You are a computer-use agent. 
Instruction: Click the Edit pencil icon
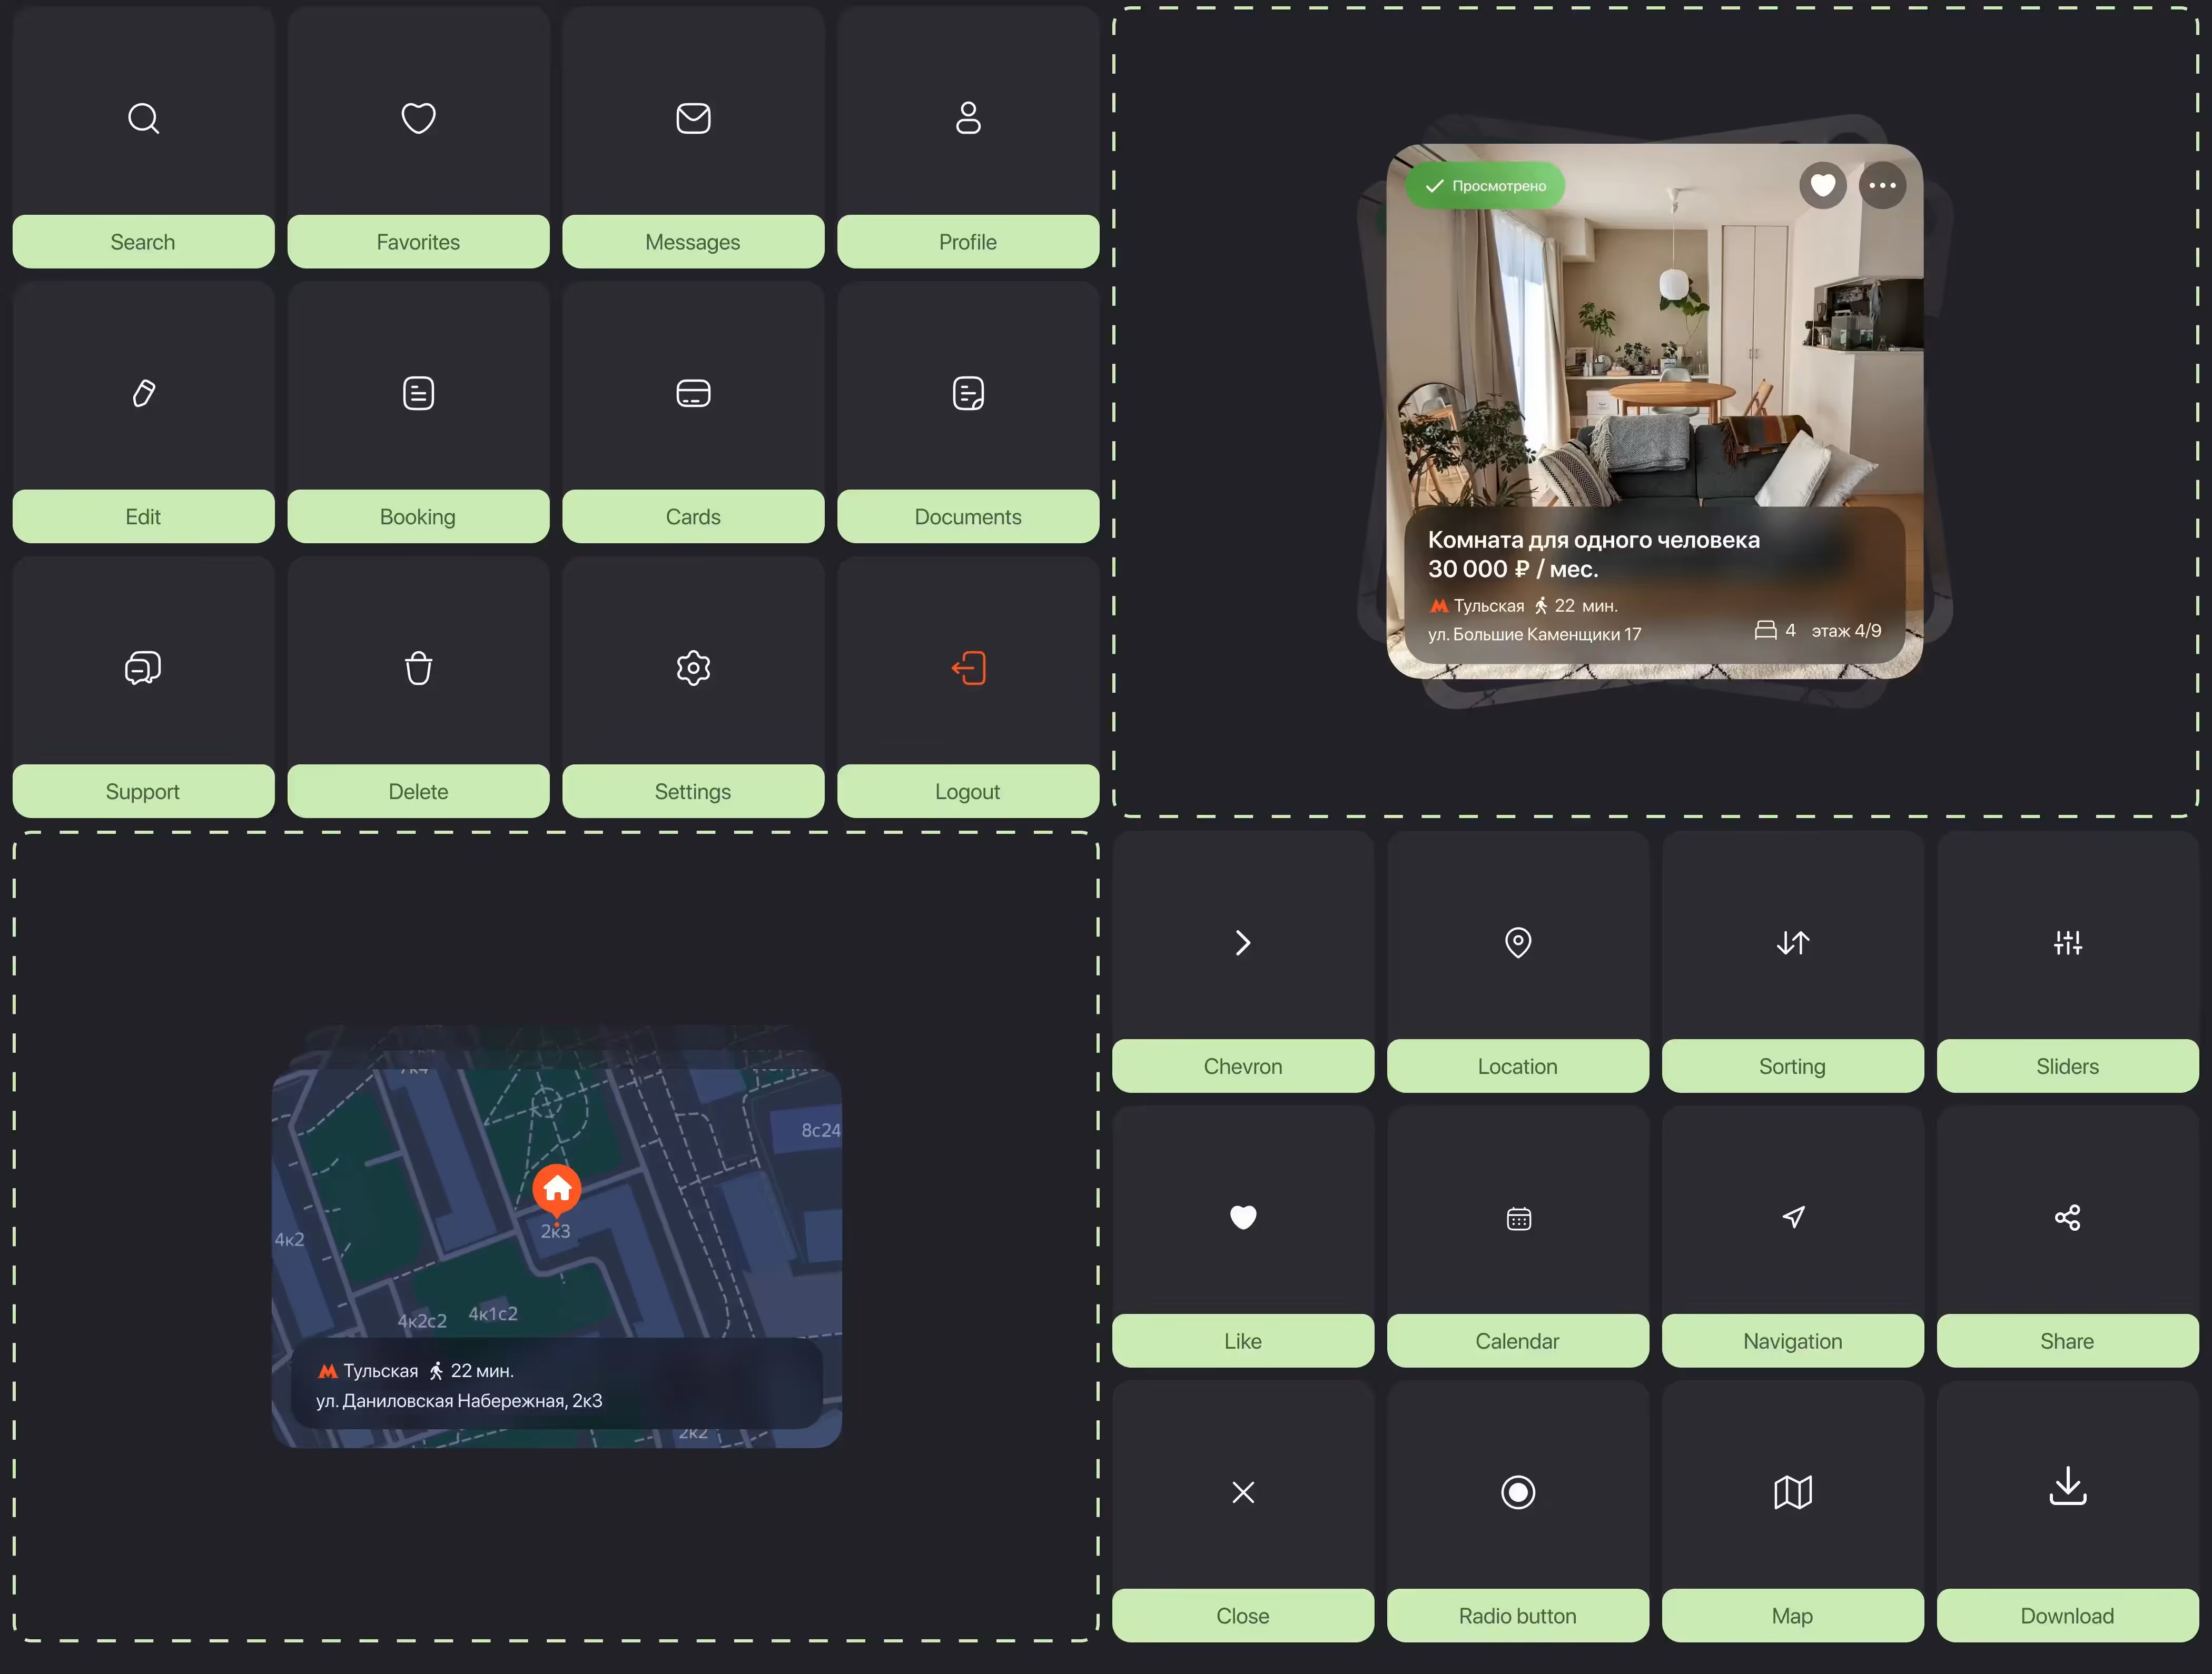143,393
